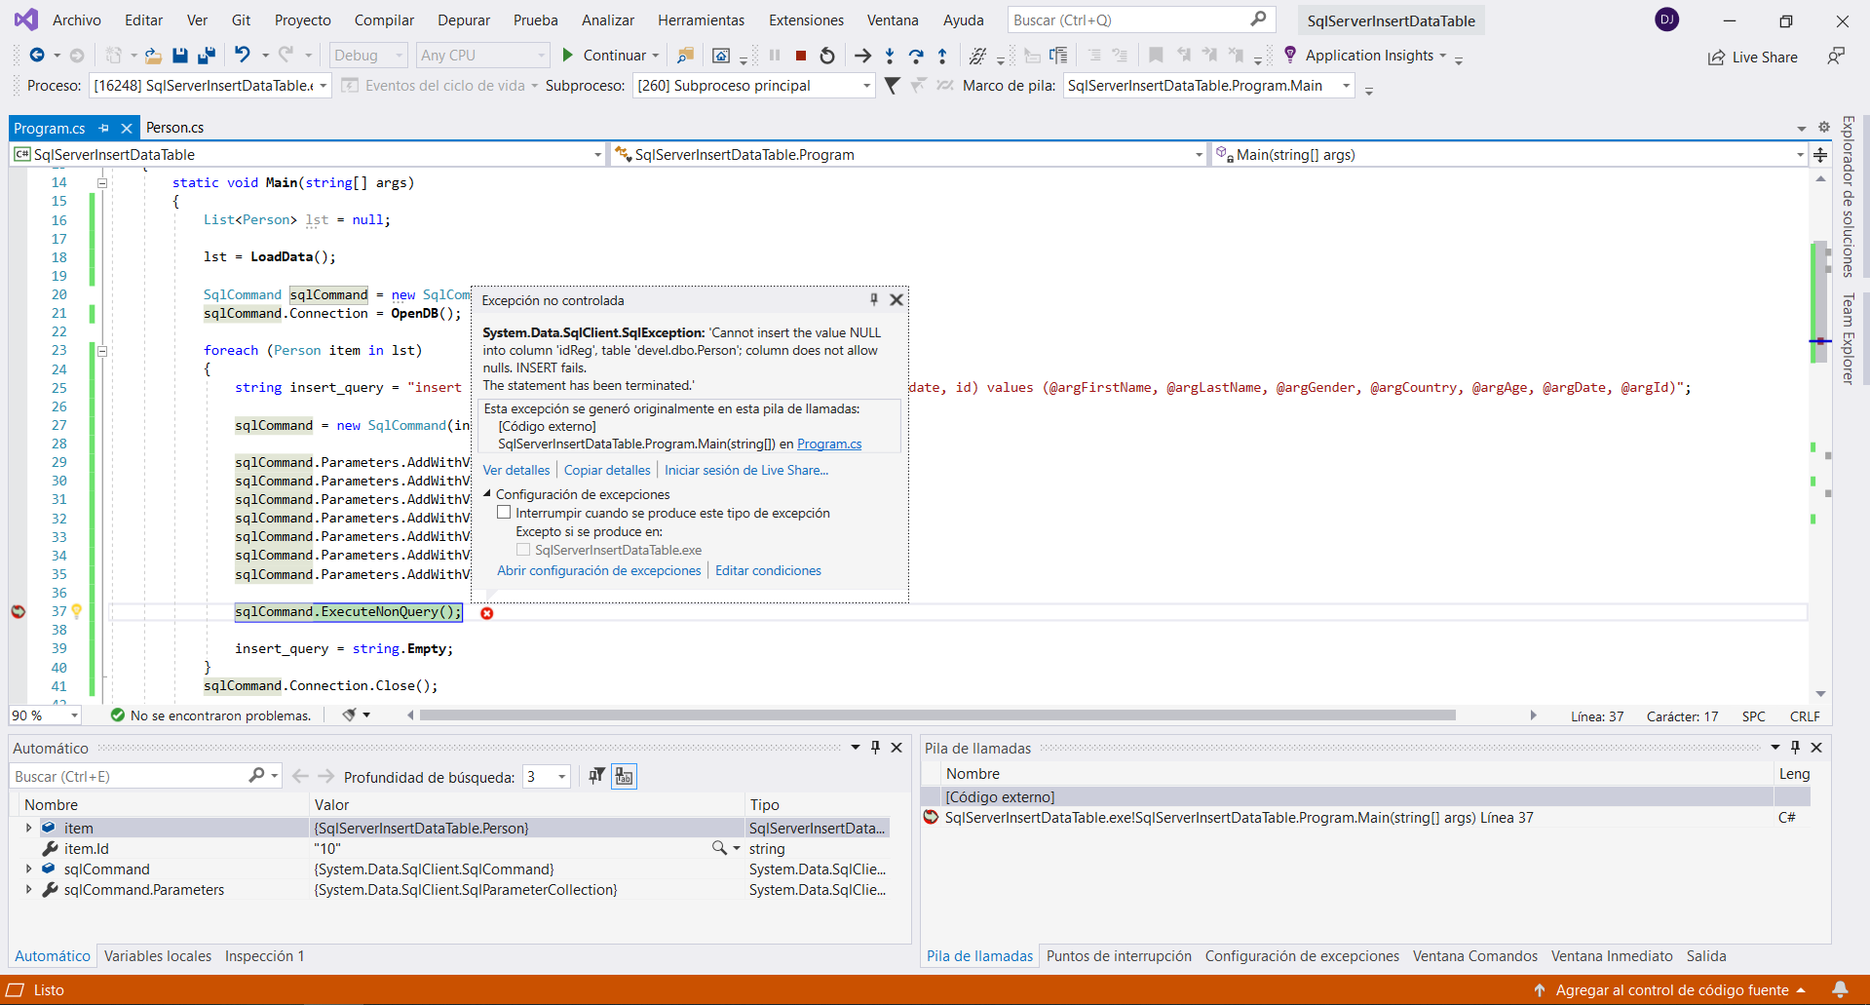Screen dimensions: 1870x1005
Task: Collapse the Main method code block
Action: coord(101,182)
